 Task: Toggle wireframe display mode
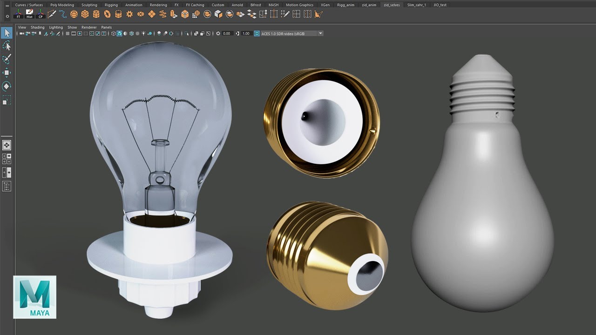point(113,33)
